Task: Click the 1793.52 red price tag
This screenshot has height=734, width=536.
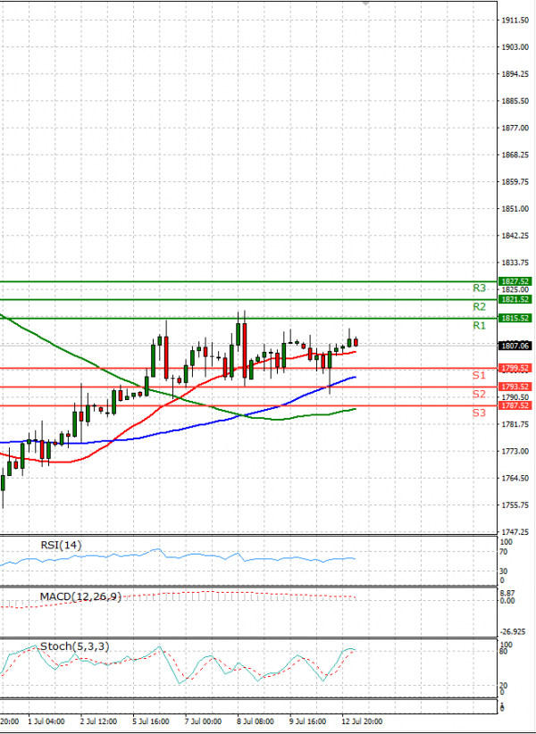Action: point(515,387)
